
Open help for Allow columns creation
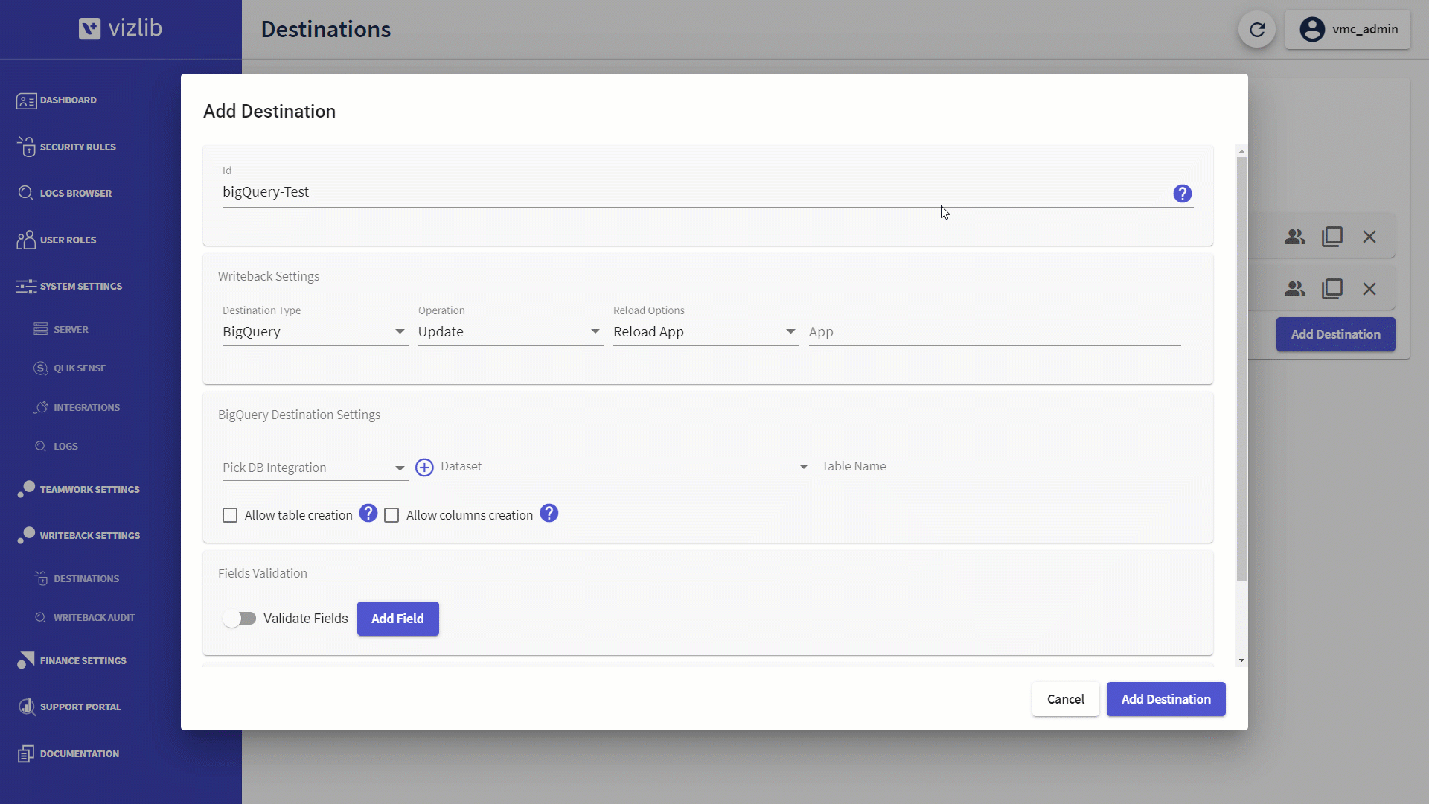(549, 514)
